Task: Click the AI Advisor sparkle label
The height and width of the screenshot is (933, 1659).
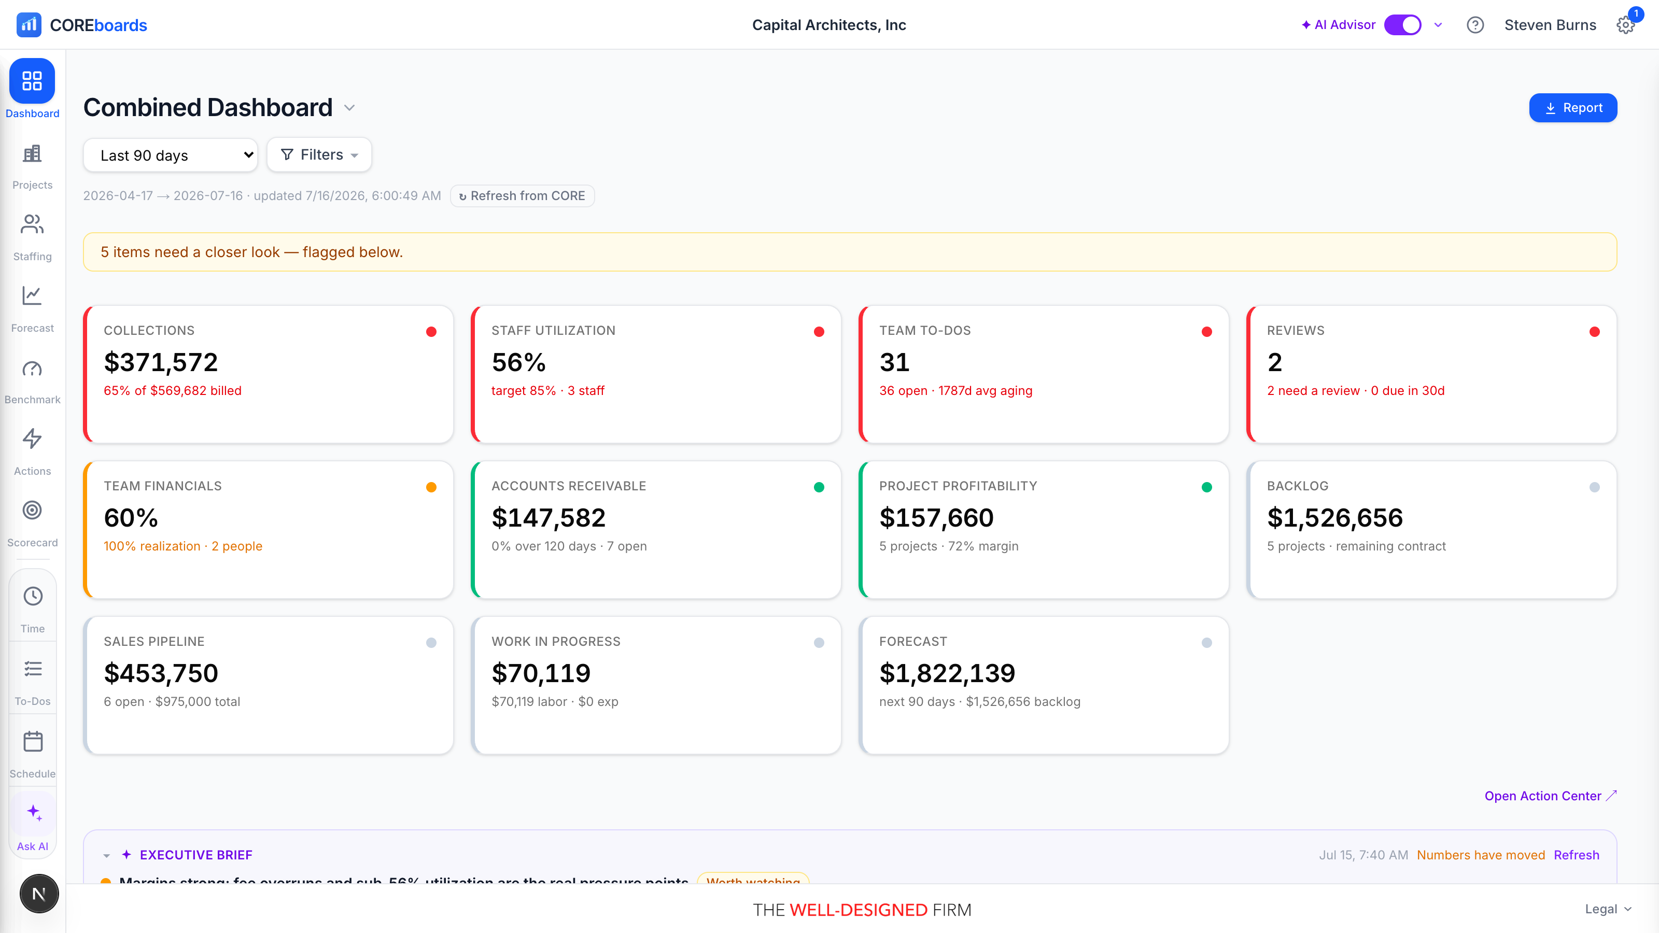Action: [1338, 25]
